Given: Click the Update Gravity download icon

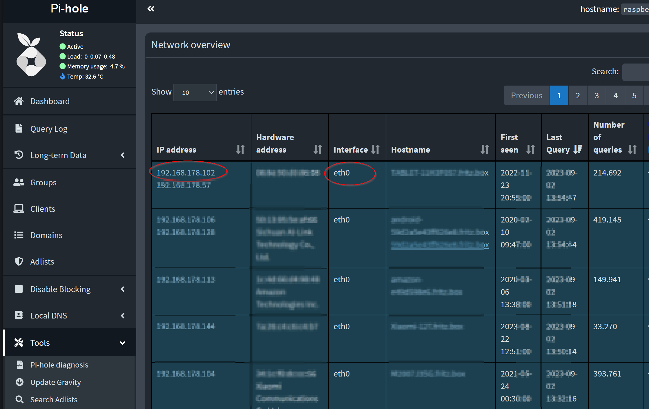Looking at the screenshot, I should pyautogui.click(x=20, y=382).
